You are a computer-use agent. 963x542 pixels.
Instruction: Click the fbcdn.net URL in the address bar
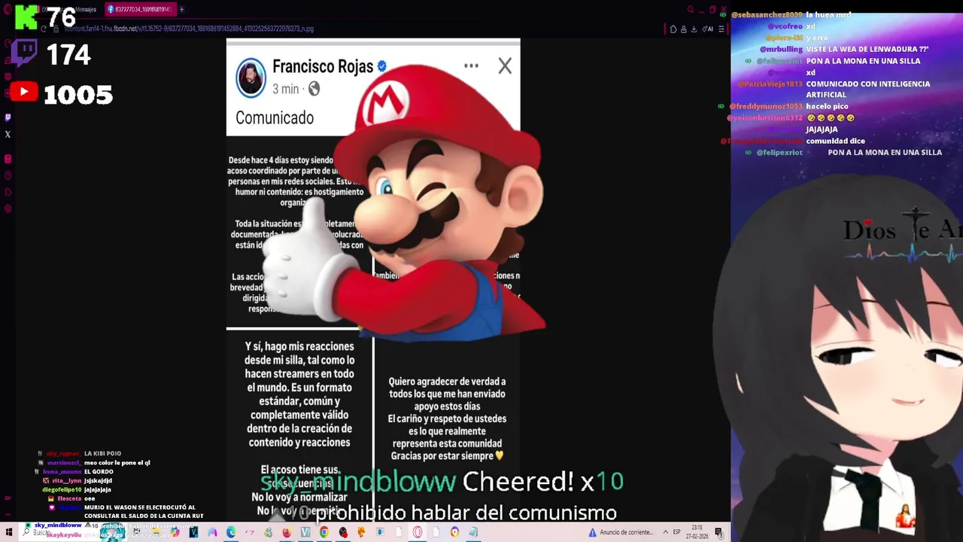click(x=189, y=29)
